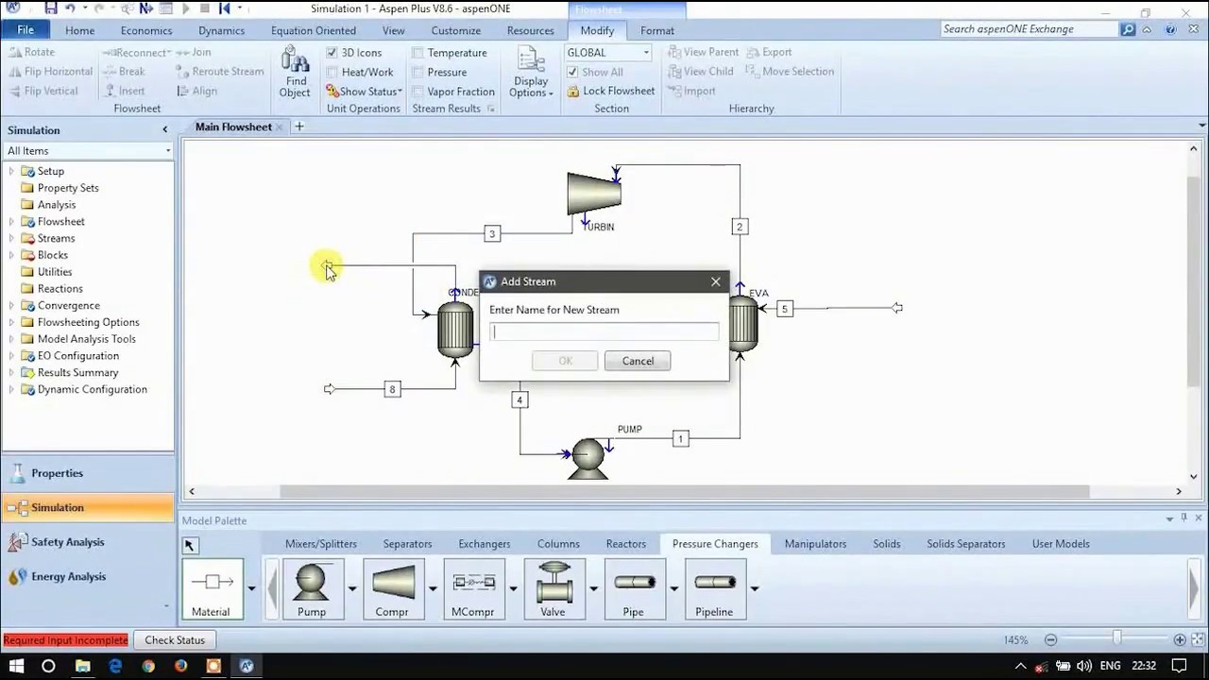Open the Valve model variants dropdown arrow

(x=594, y=588)
